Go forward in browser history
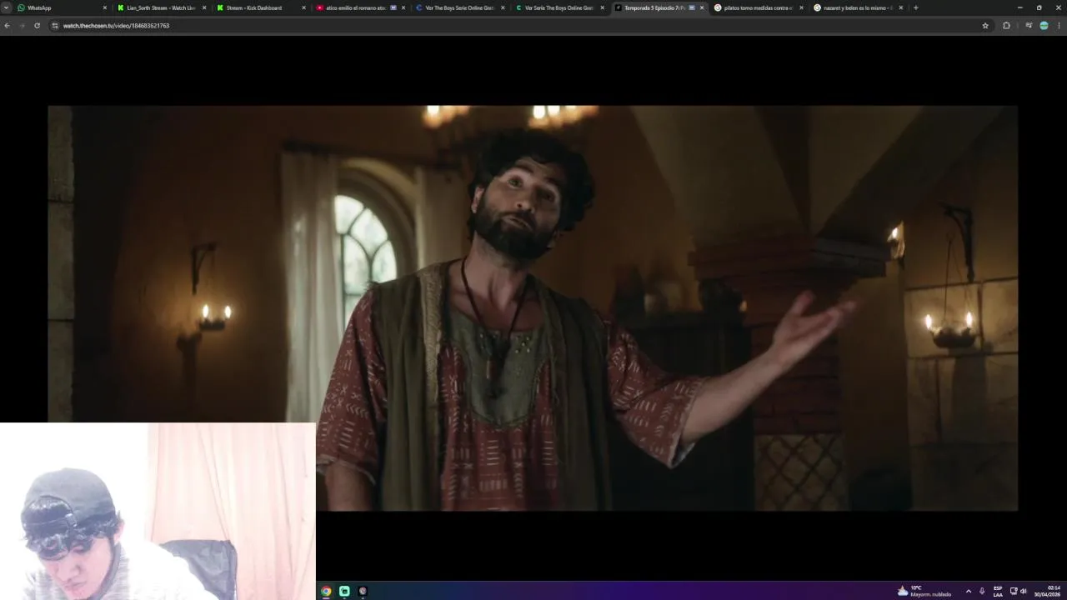Screen dimensions: 1067x600 22,26
